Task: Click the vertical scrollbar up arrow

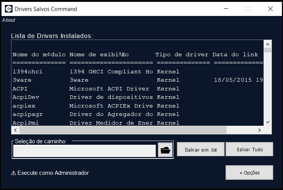Action: click(x=268, y=44)
